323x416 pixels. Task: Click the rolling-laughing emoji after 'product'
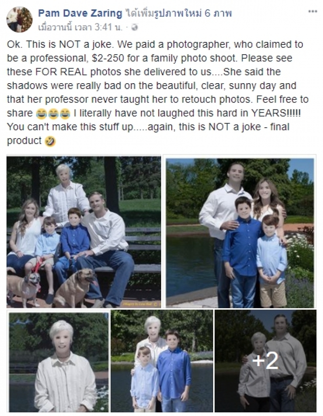pyautogui.click(x=50, y=141)
